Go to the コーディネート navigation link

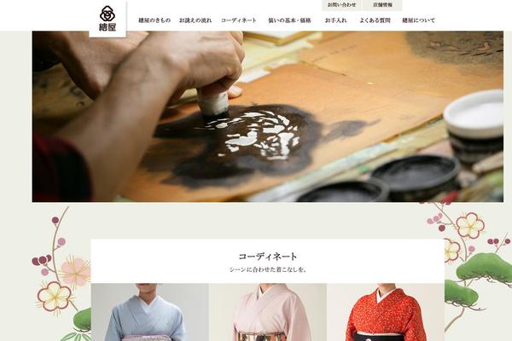pos(239,20)
